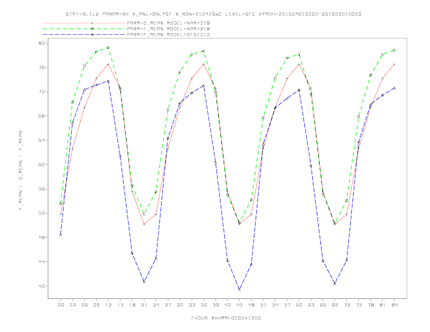
Task: Click x-axis tick label 75
Action: (x=359, y=305)
